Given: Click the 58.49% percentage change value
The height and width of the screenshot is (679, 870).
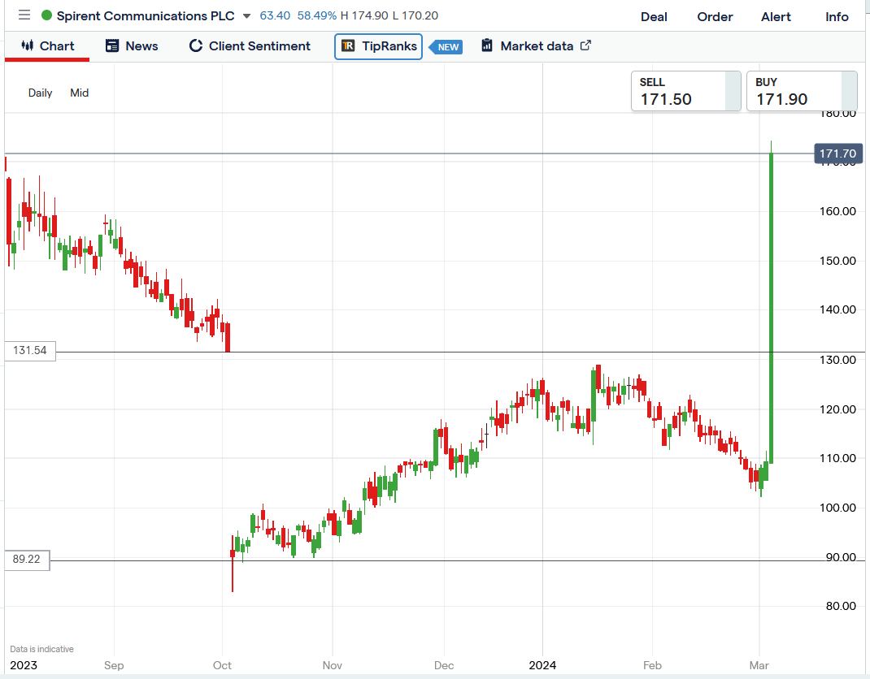Looking at the screenshot, I should tap(317, 15).
